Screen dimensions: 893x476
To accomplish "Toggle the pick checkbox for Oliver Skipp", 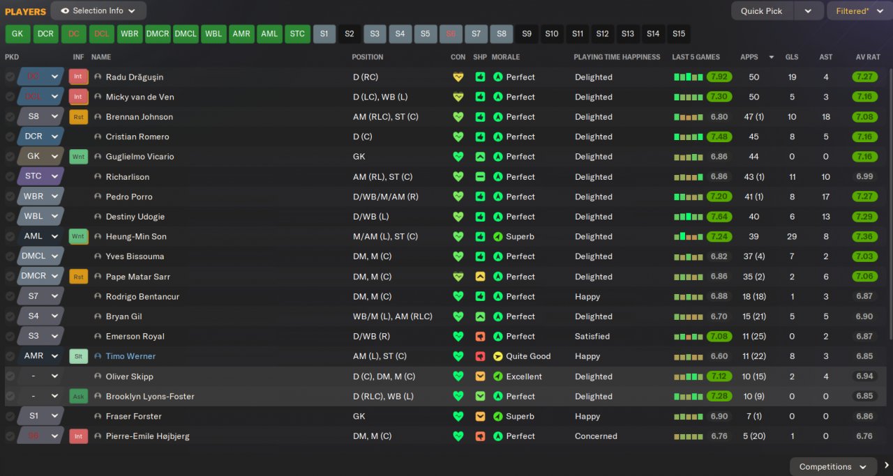I will (10, 376).
